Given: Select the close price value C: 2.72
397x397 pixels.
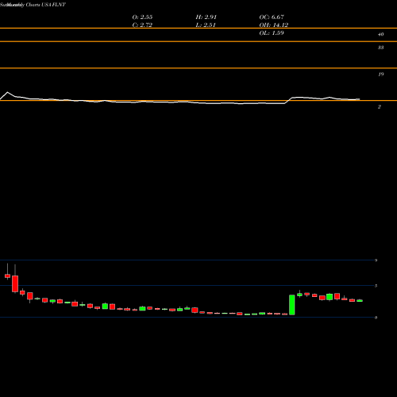Looking at the screenshot, I should point(142,25).
